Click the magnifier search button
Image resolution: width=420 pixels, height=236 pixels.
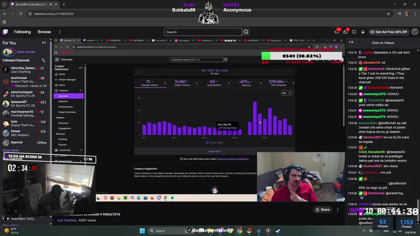[x=246, y=32]
